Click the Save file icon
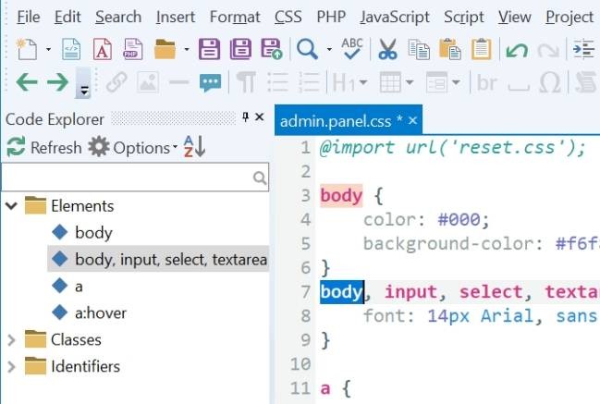 tap(210, 49)
